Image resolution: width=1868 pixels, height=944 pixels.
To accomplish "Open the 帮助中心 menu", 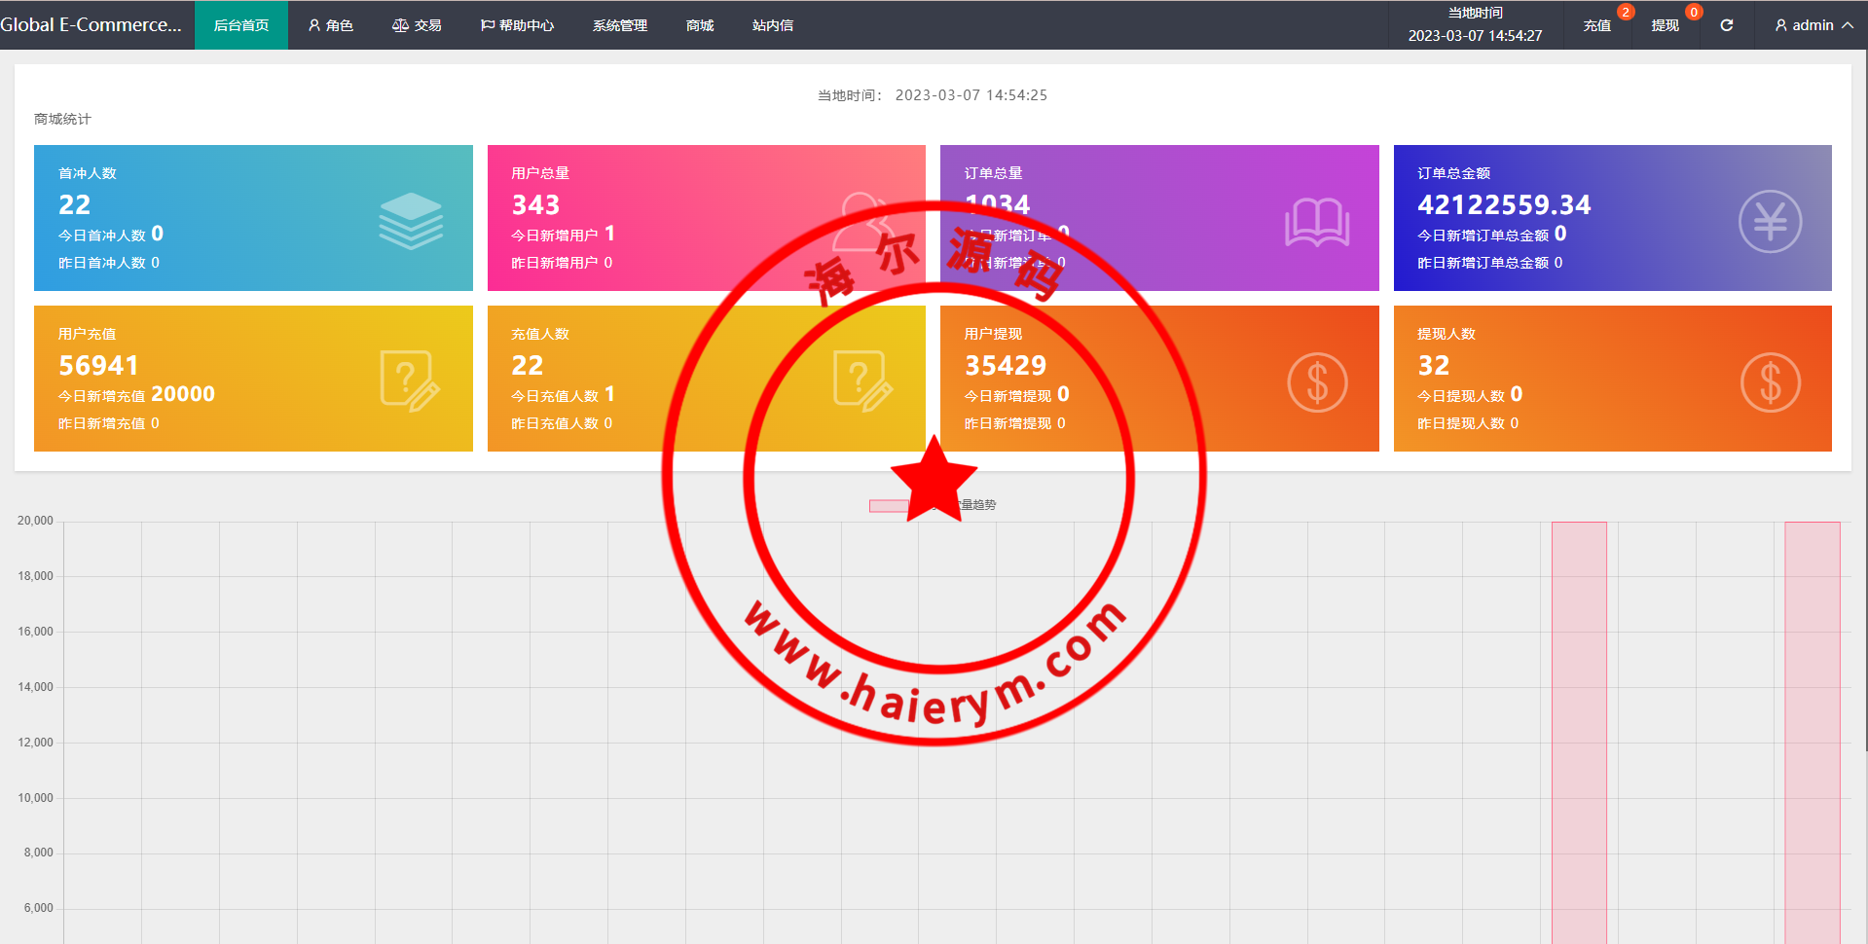I will 517,25.
